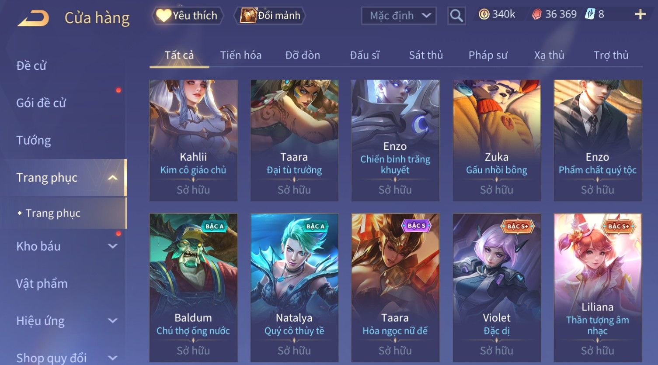Tap the plus icon to add currency
This screenshot has height=365, width=658.
pos(640,14)
